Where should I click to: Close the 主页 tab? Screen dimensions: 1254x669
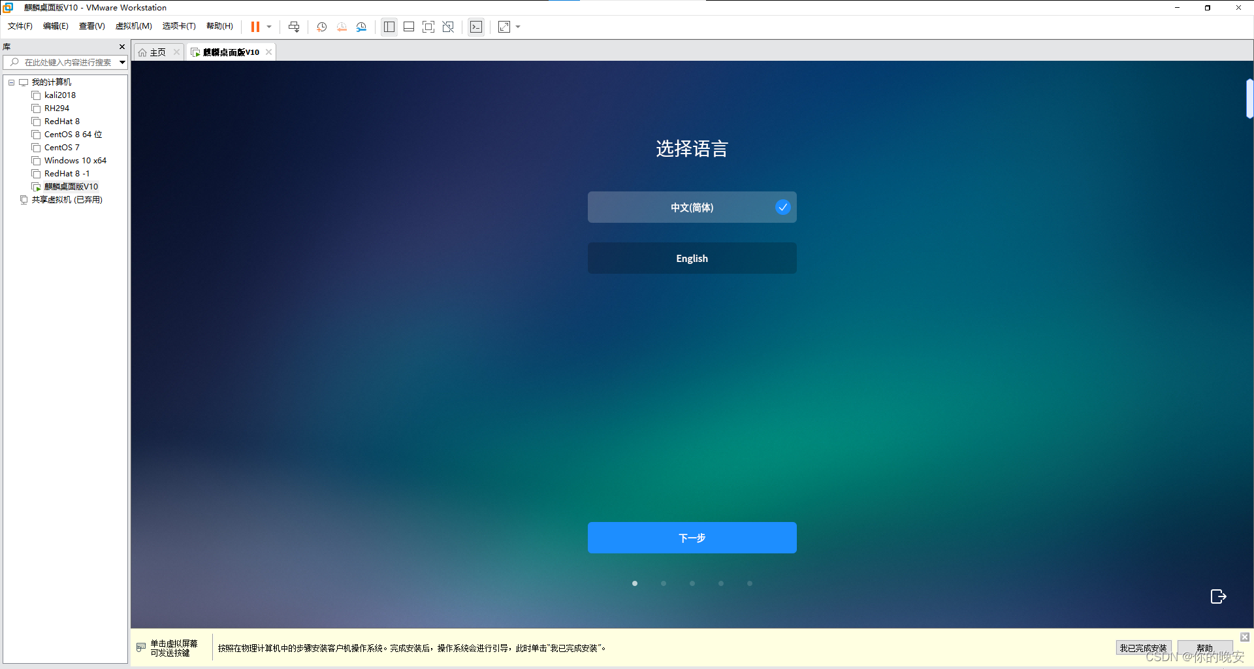pyautogui.click(x=176, y=52)
